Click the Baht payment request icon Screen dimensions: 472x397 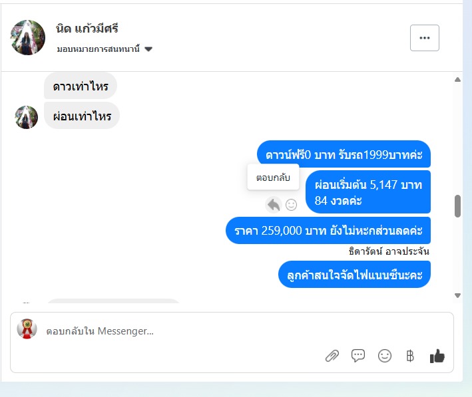(x=410, y=356)
